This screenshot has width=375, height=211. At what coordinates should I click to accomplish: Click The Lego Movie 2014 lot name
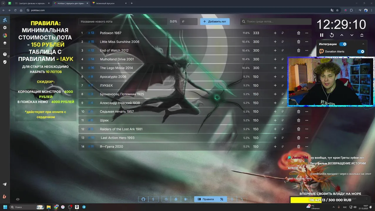point(116,68)
